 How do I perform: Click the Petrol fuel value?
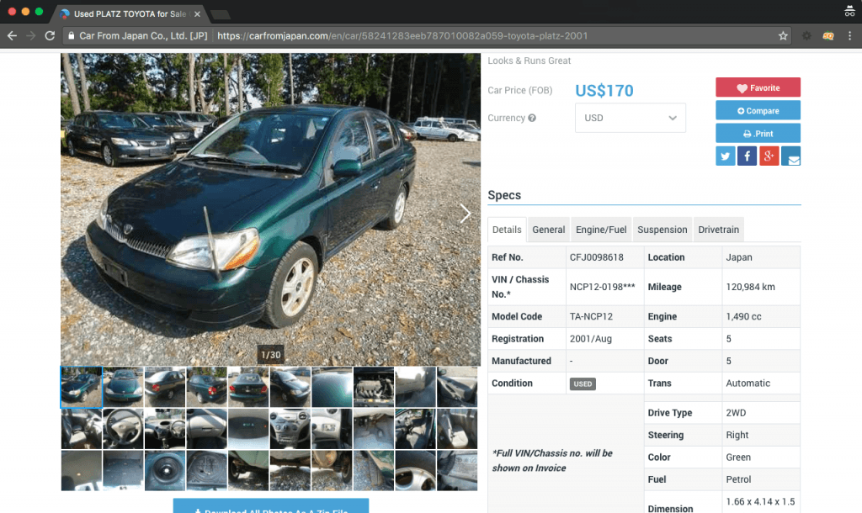(x=738, y=479)
